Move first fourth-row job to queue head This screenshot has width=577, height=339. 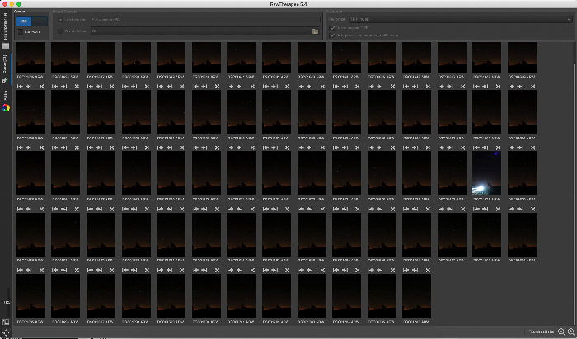(x=20, y=209)
